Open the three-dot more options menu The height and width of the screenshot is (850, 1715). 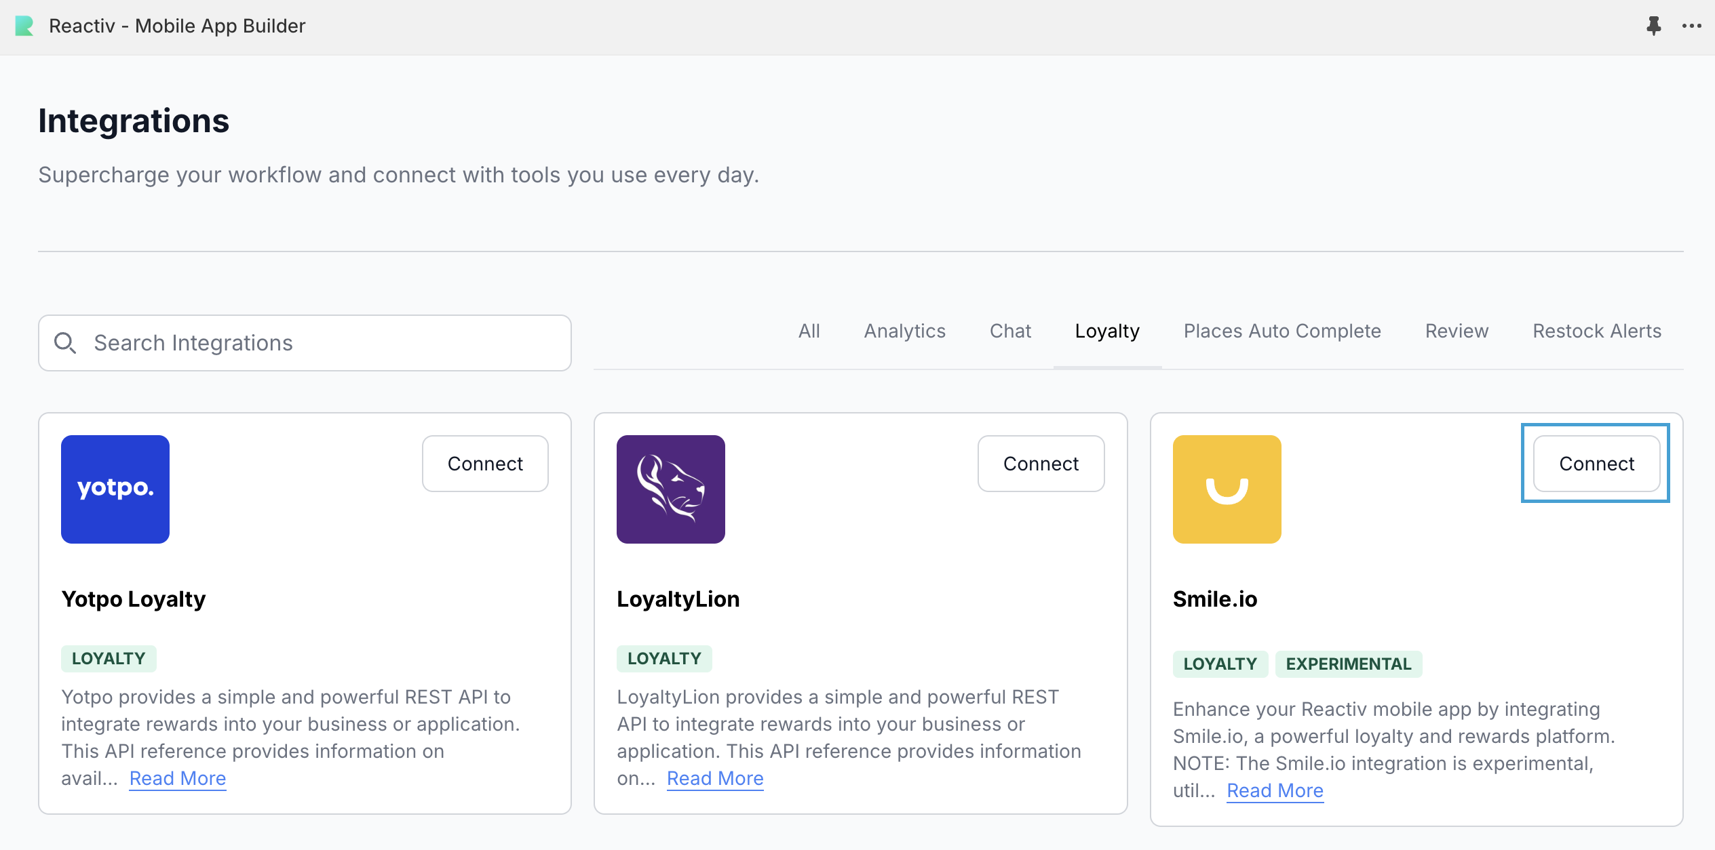point(1691,26)
